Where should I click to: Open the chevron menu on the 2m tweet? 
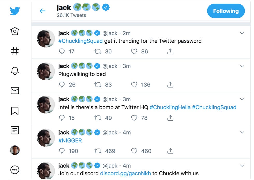[242, 33]
